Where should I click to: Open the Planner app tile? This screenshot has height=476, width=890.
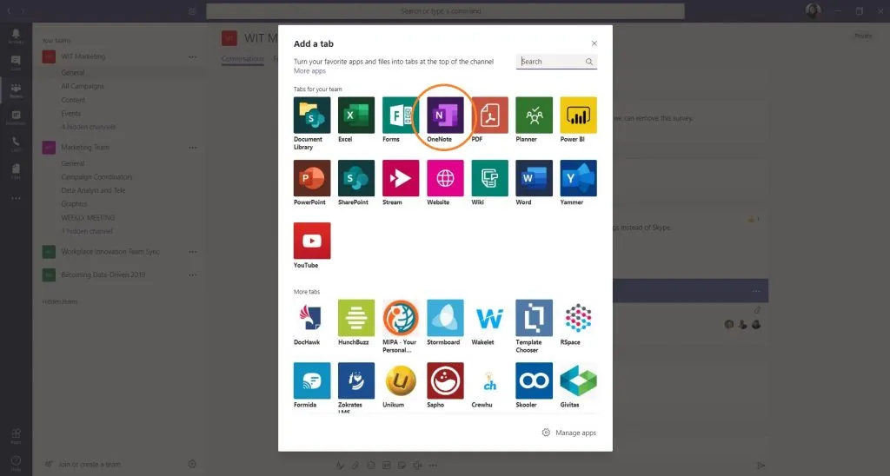(x=534, y=116)
